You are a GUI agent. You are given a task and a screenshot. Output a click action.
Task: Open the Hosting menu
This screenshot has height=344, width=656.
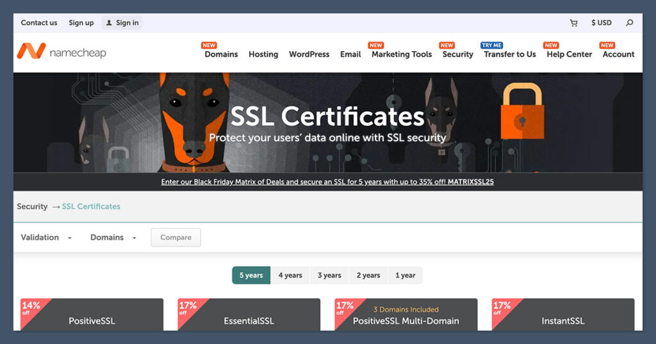pyautogui.click(x=263, y=54)
